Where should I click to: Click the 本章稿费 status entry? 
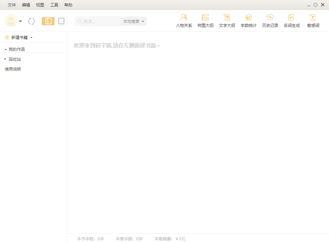170,239
